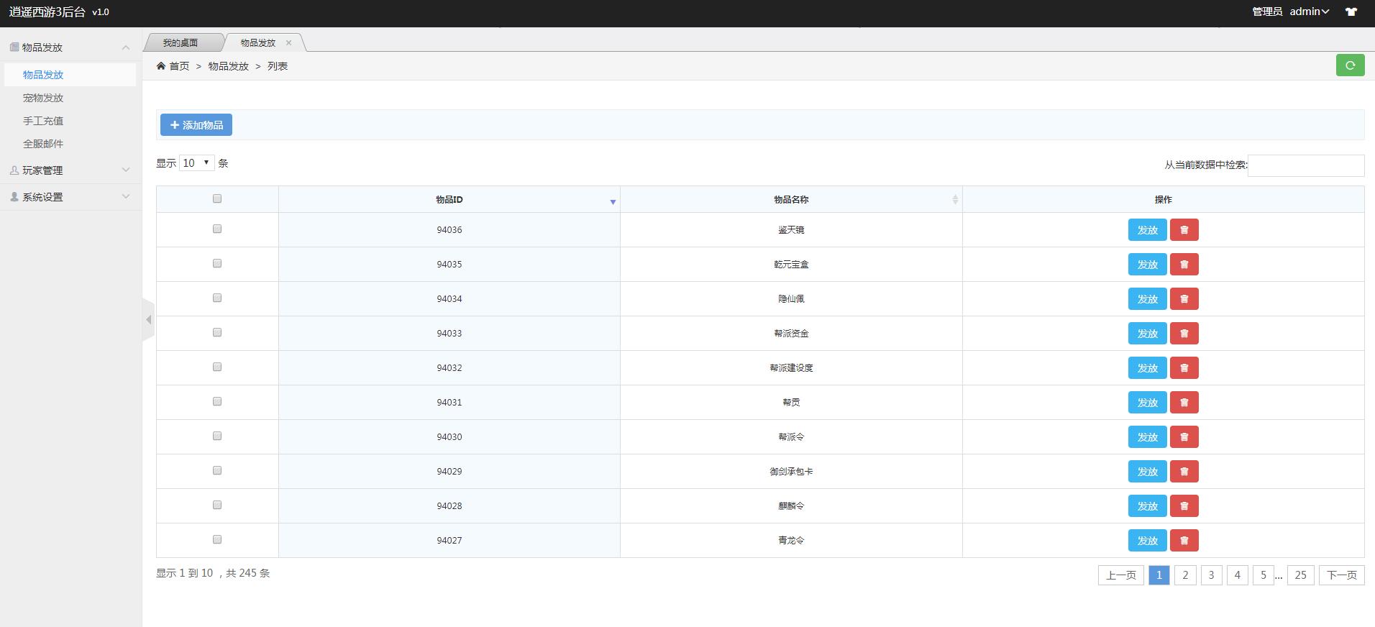Close the 物品发放 tab with X
This screenshot has height=627, width=1375.
coord(288,42)
